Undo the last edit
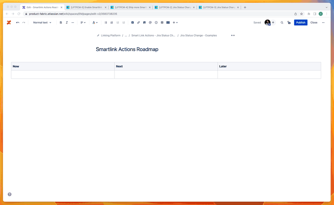 pos(17,22)
